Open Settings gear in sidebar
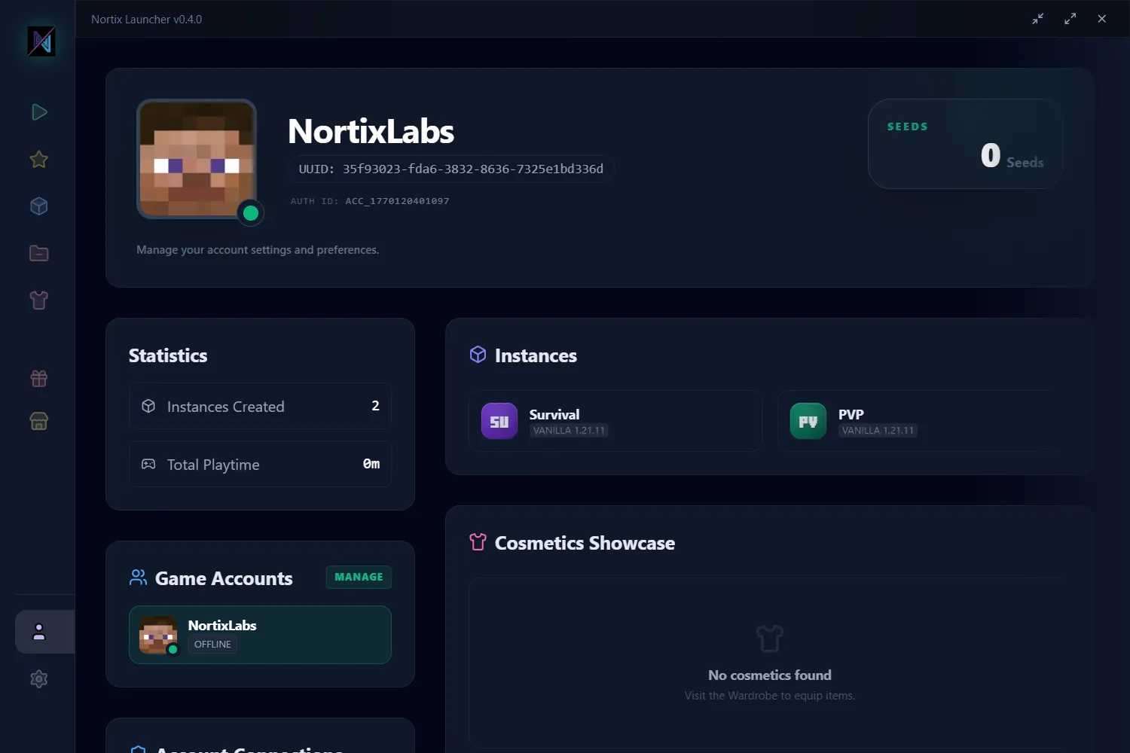 tap(39, 679)
